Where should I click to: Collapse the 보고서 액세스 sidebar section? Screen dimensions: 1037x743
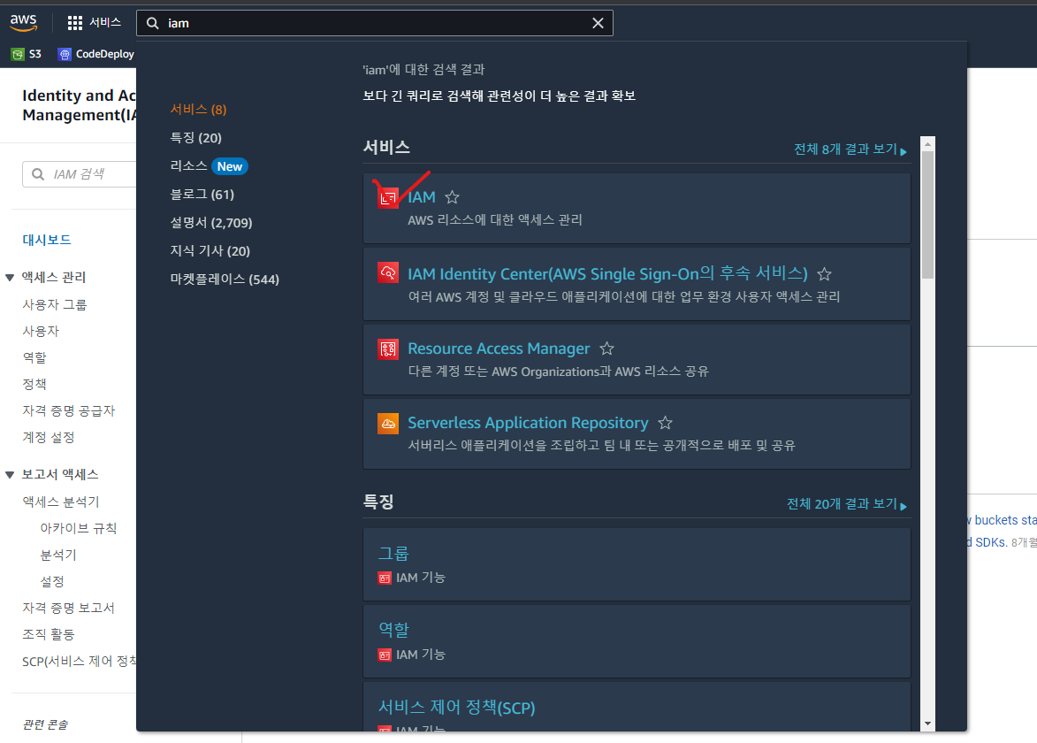(x=10, y=474)
